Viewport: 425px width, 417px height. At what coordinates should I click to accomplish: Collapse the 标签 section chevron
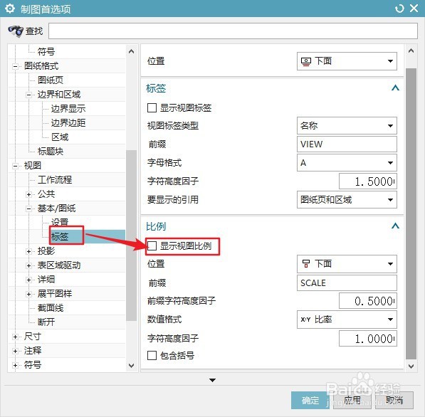click(x=395, y=88)
